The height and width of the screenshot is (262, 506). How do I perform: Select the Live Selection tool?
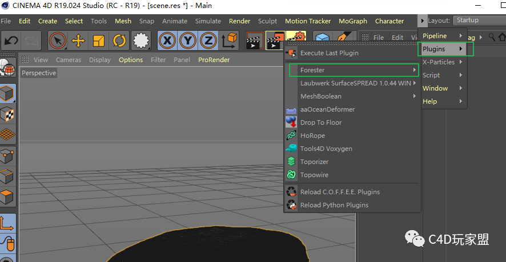click(58, 41)
